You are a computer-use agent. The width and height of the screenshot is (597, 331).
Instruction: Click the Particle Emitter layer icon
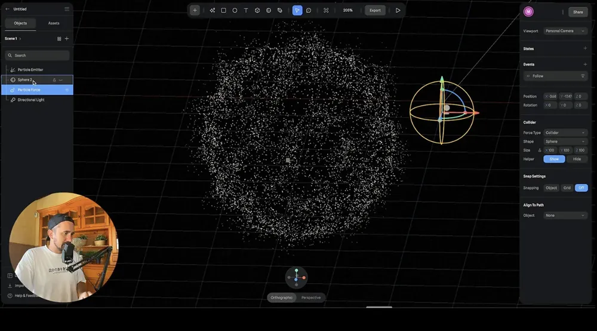13,70
